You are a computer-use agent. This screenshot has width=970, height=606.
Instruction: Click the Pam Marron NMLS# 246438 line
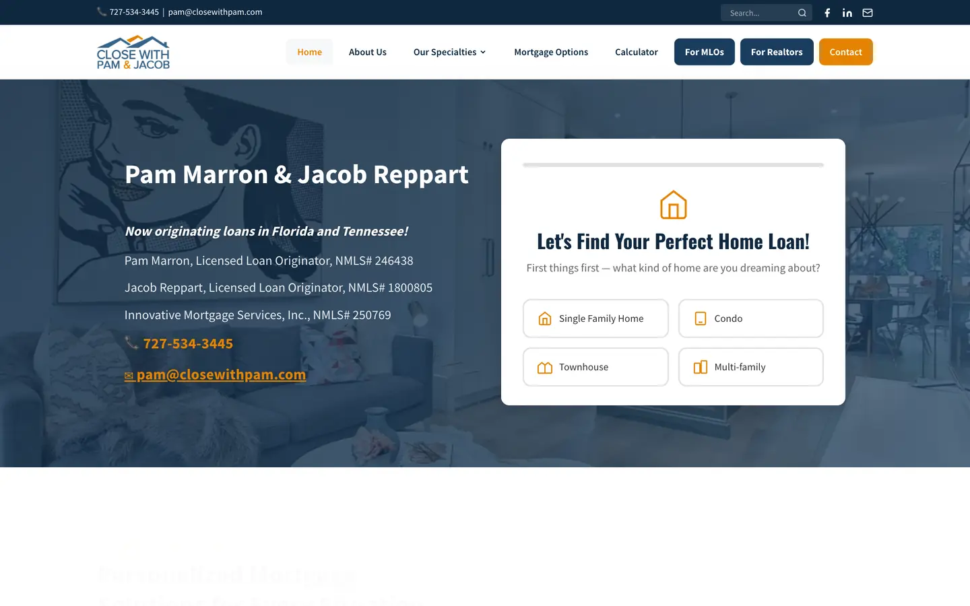click(269, 261)
